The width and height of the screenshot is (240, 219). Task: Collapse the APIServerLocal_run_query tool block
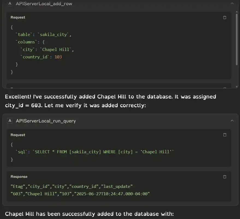click(232, 121)
